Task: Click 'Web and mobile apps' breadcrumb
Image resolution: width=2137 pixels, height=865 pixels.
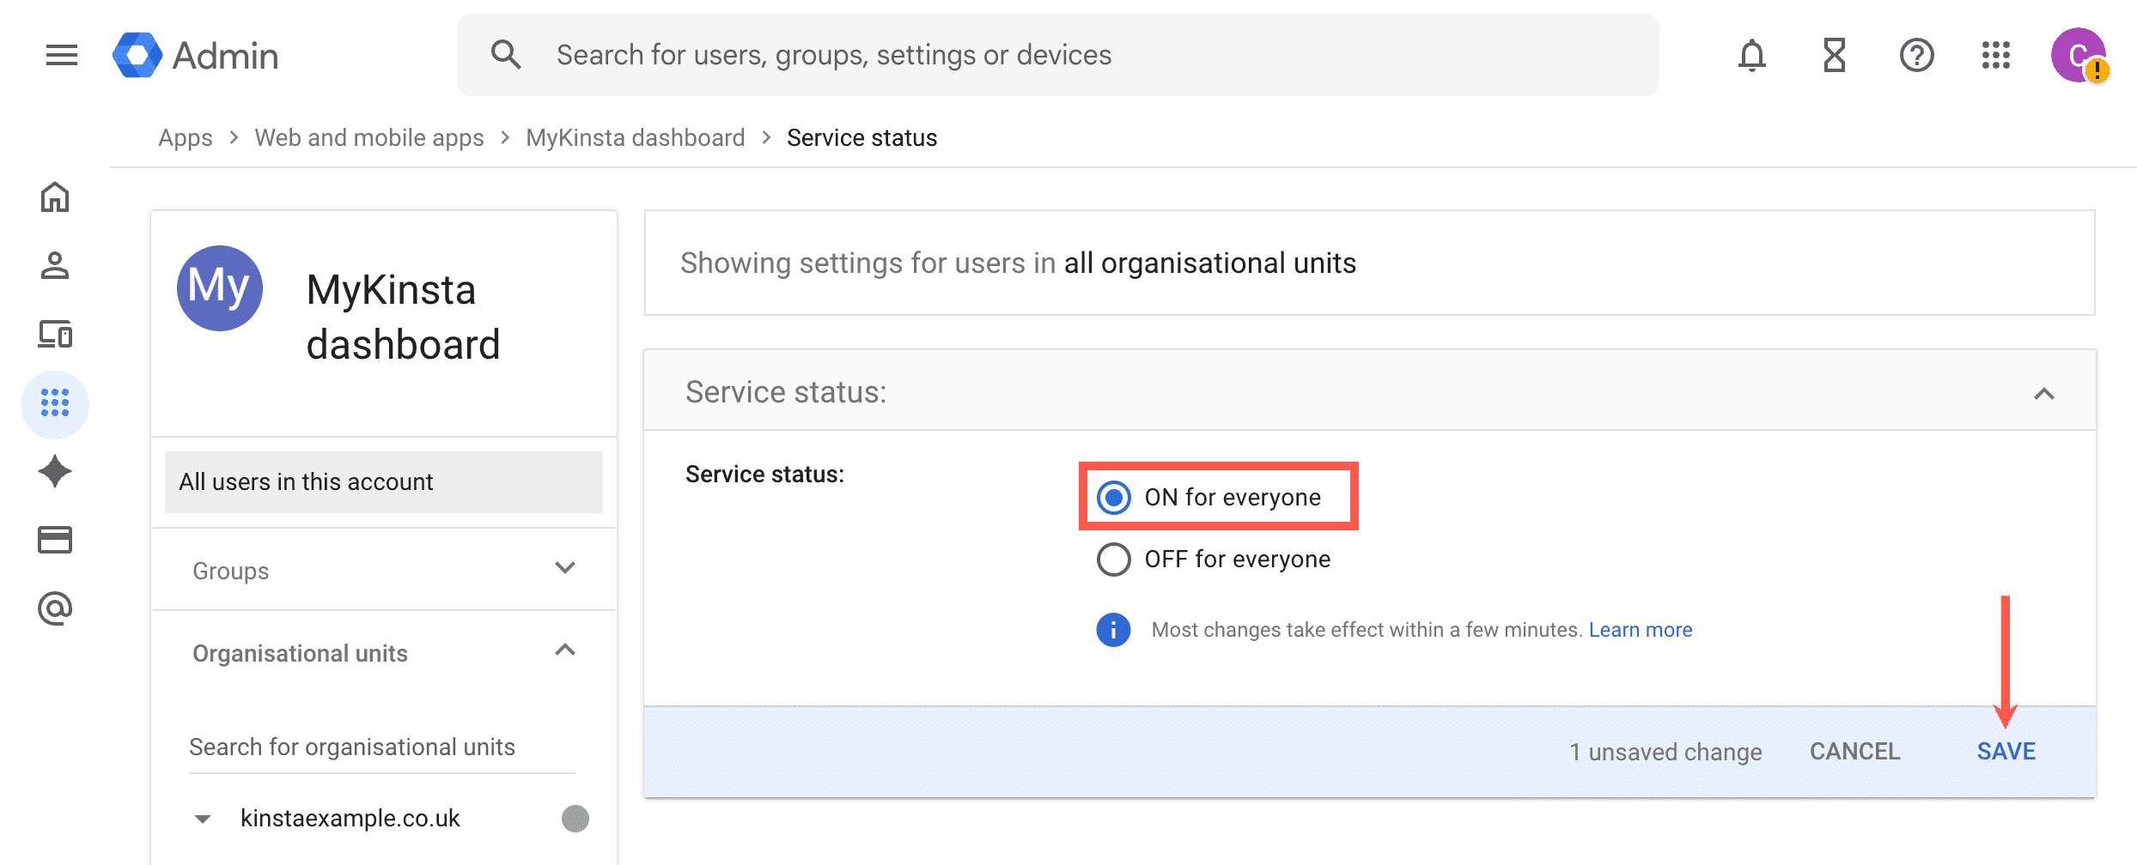Action: coord(369,138)
